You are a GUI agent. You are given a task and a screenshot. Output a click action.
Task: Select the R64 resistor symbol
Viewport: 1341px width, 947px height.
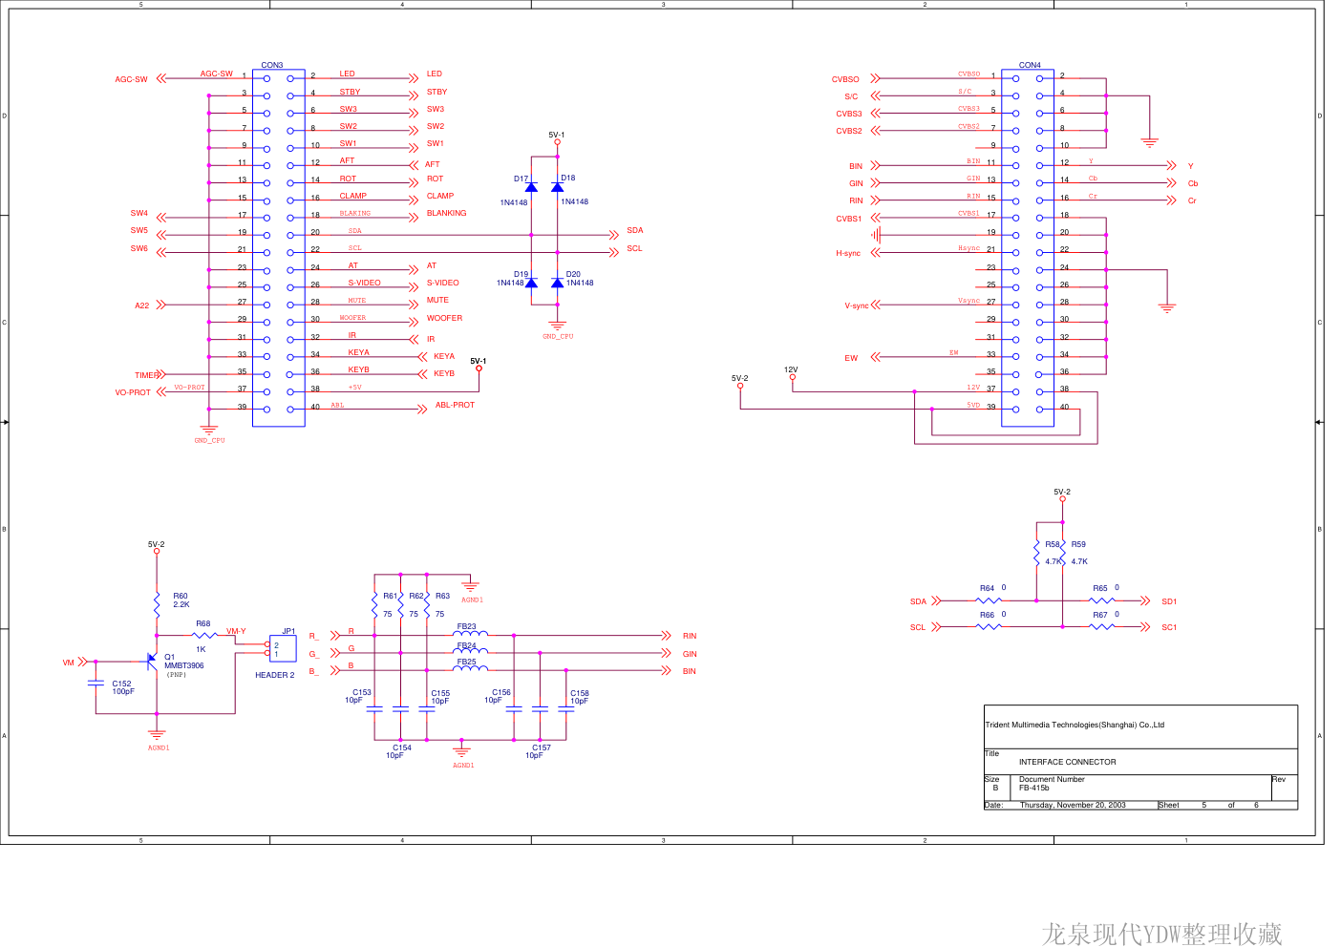[x=990, y=600]
